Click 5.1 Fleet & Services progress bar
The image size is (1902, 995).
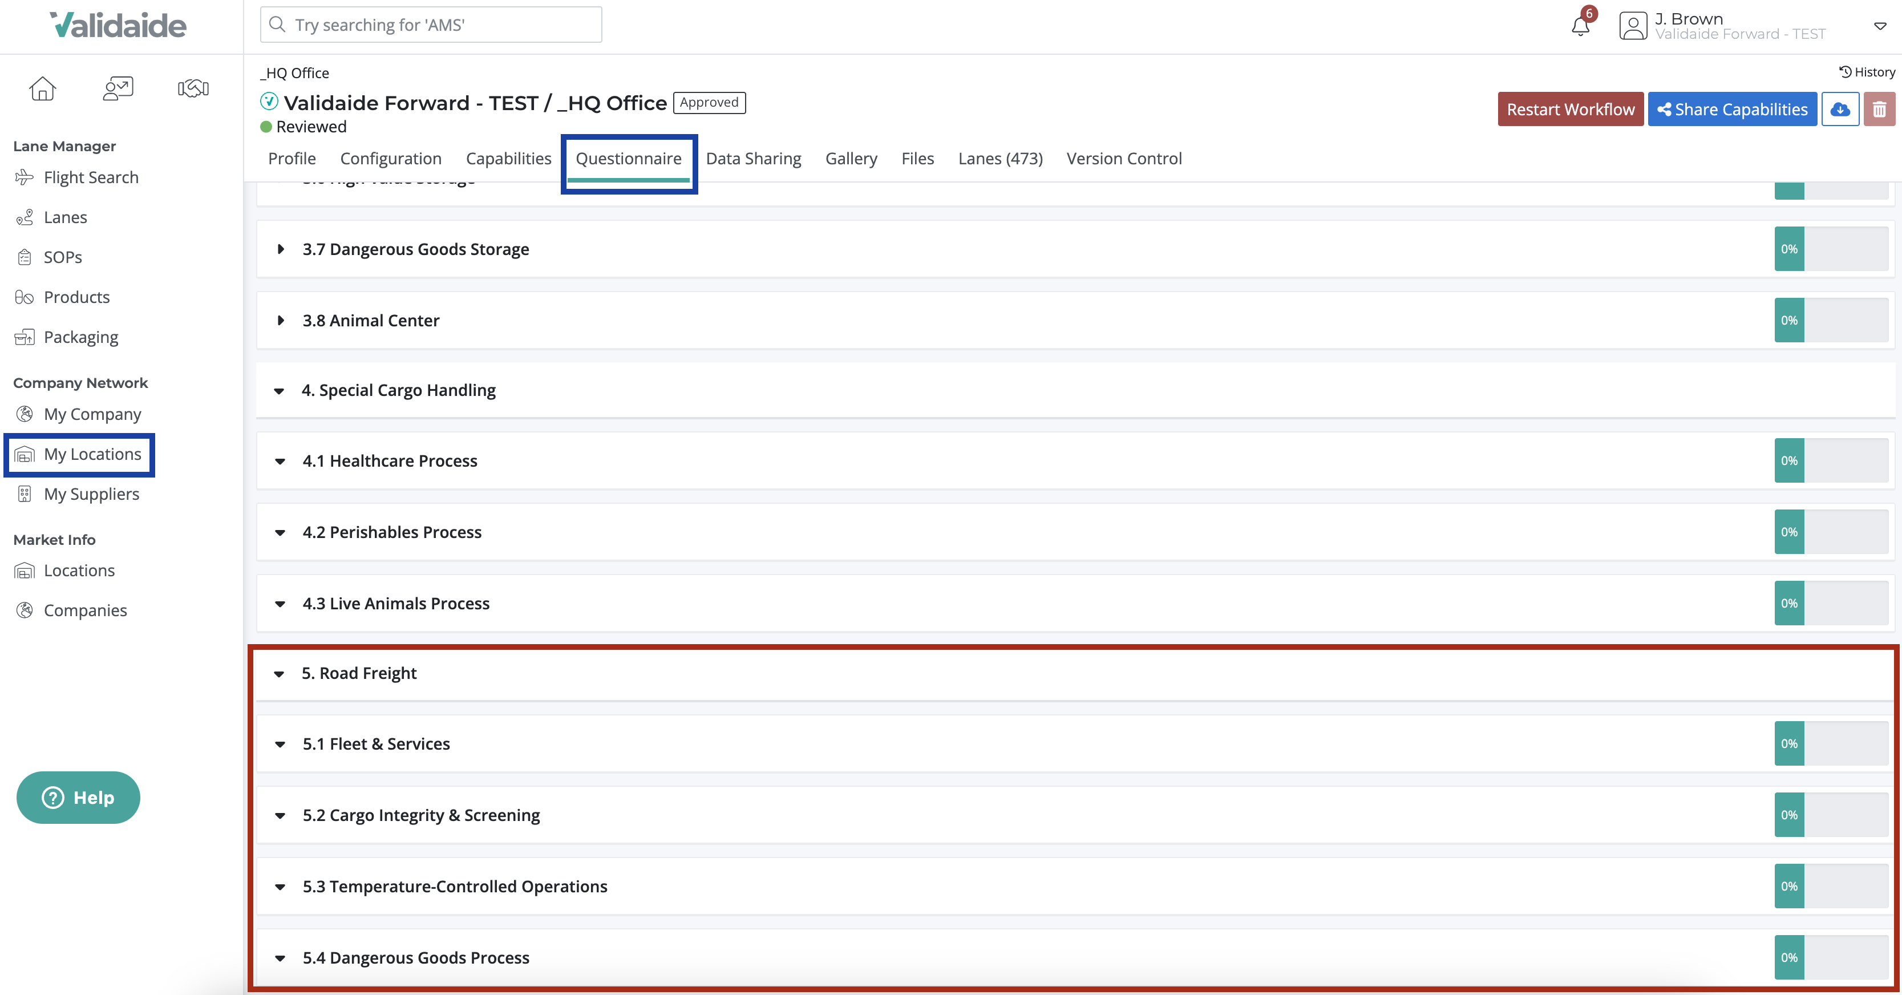1831,744
